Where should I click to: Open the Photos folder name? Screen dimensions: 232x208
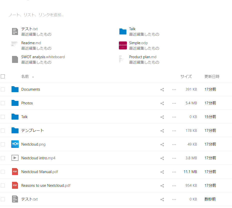point(27,103)
